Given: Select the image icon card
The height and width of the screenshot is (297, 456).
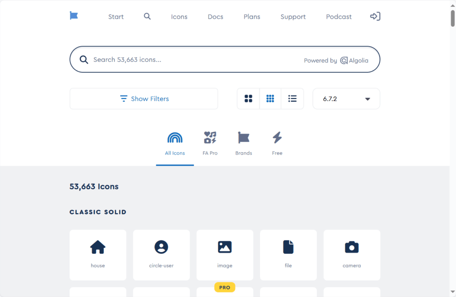Looking at the screenshot, I should pyautogui.click(x=225, y=255).
